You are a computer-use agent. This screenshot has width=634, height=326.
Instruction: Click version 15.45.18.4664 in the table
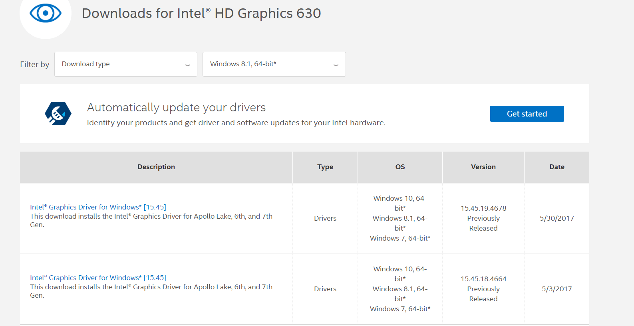(483, 279)
